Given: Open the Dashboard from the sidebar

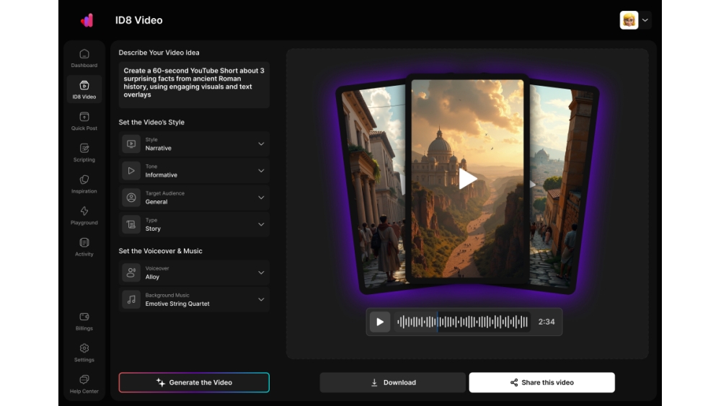Looking at the screenshot, I should click(x=84, y=58).
